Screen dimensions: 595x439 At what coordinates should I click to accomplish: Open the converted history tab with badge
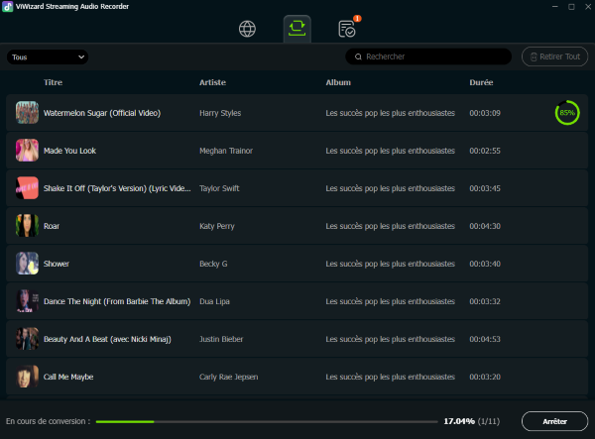(x=347, y=28)
